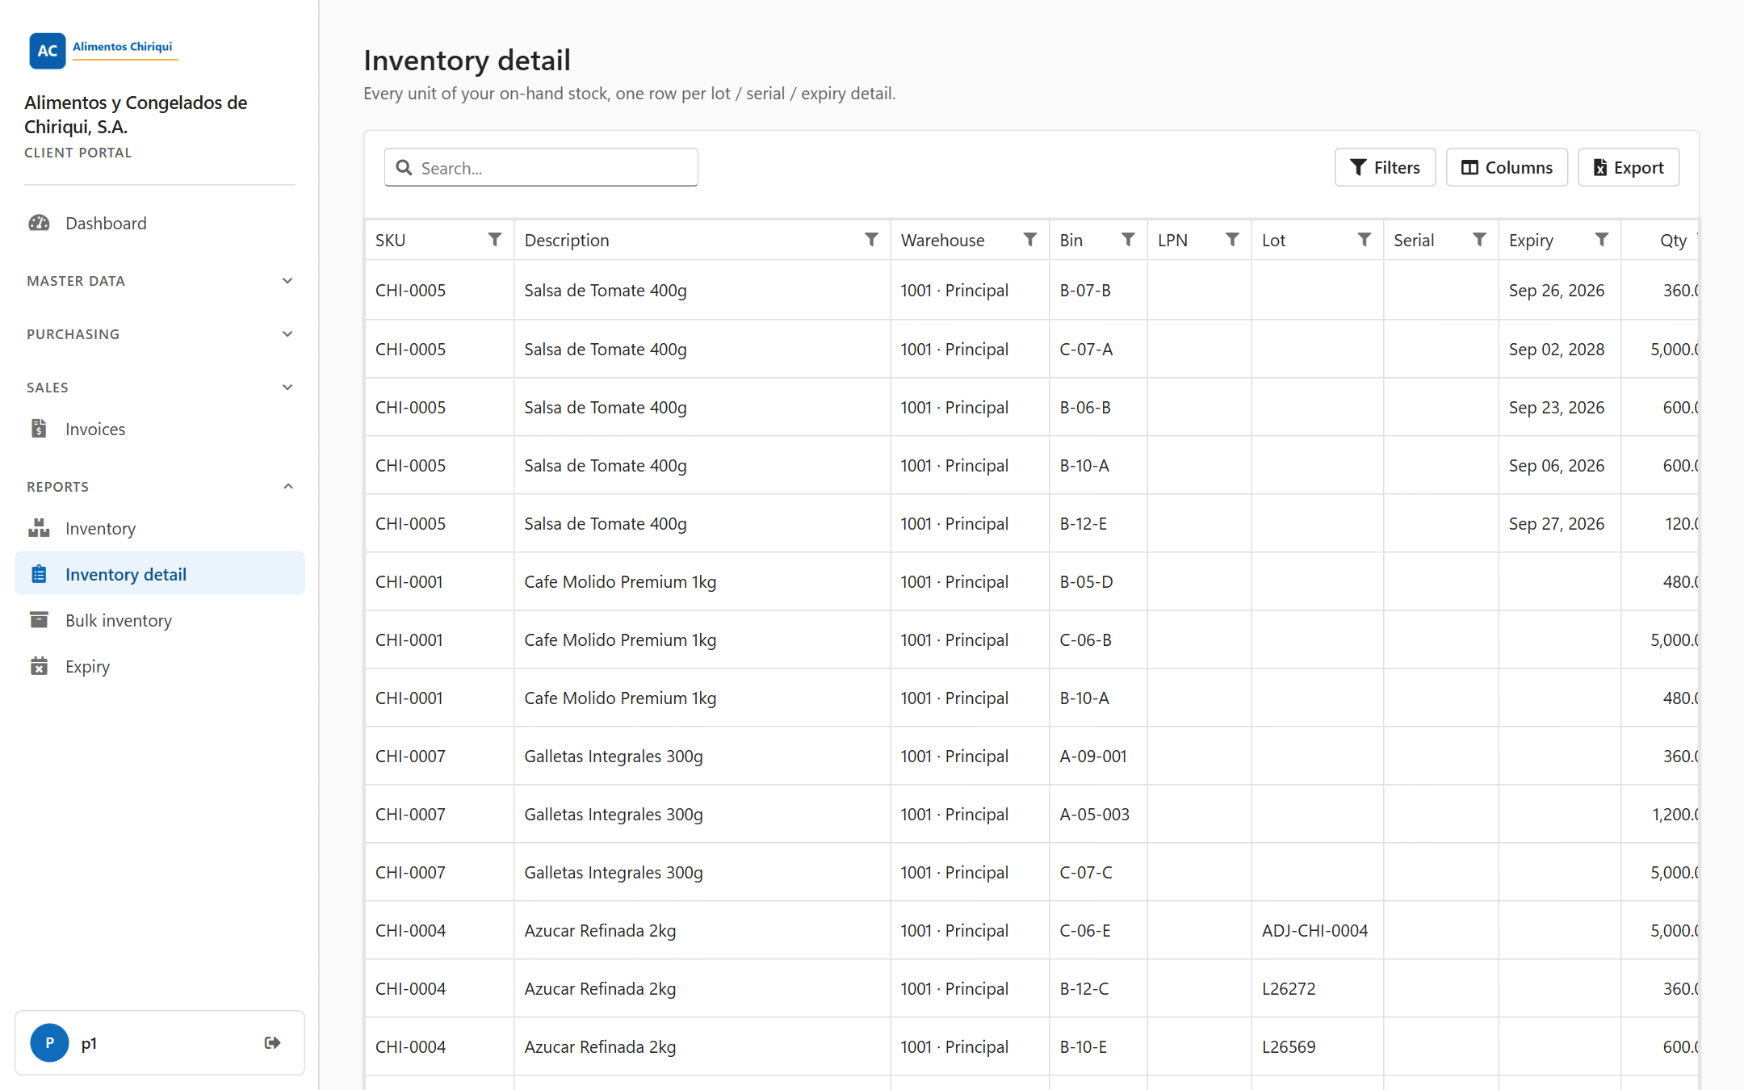
Task: Sort by the Qty column header
Action: click(x=1673, y=240)
